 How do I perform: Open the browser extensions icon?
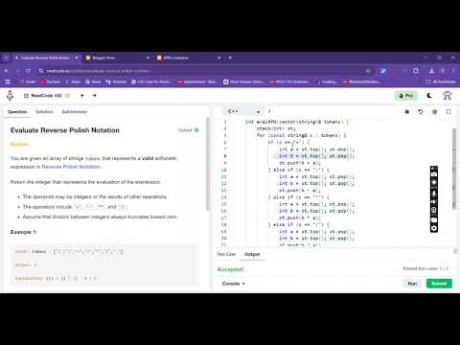coord(416,71)
